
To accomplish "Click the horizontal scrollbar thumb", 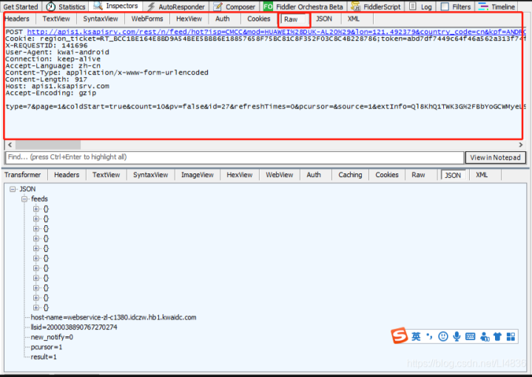I will (x=48, y=145).
